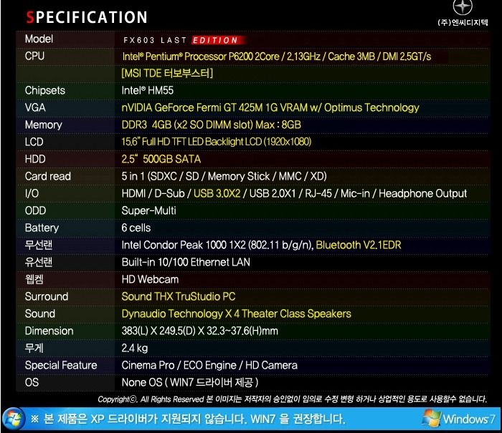
Task: Click the red EDITION badge
Action: pyautogui.click(x=219, y=40)
